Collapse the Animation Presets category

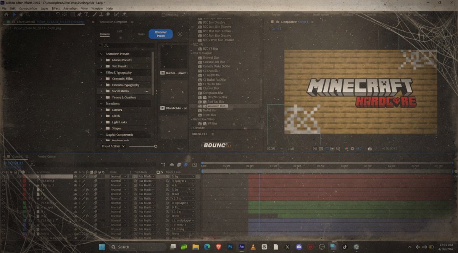click(x=101, y=54)
